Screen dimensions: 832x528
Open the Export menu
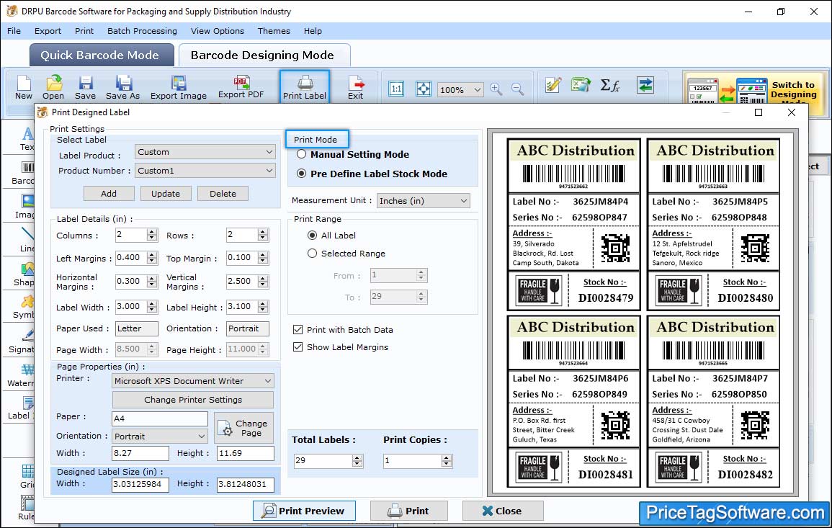pos(48,31)
